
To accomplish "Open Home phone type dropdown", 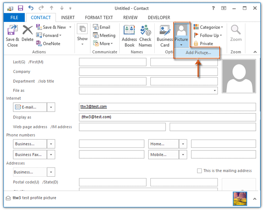I will (x=183, y=144).
